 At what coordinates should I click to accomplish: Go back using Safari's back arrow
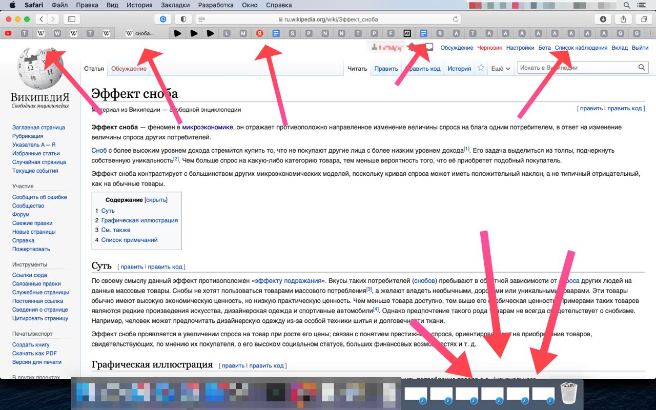[41, 19]
